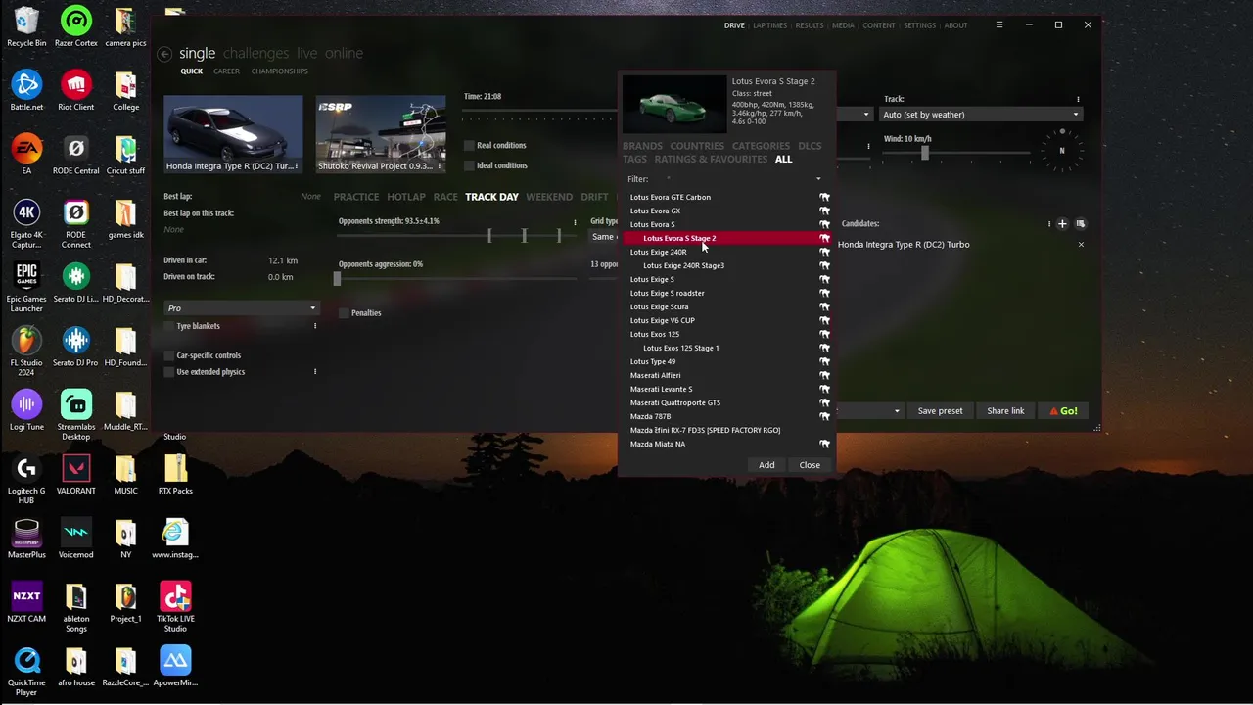The image size is (1253, 705).
Task: Open VALORANT desktop shortcut
Action: click(x=76, y=475)
